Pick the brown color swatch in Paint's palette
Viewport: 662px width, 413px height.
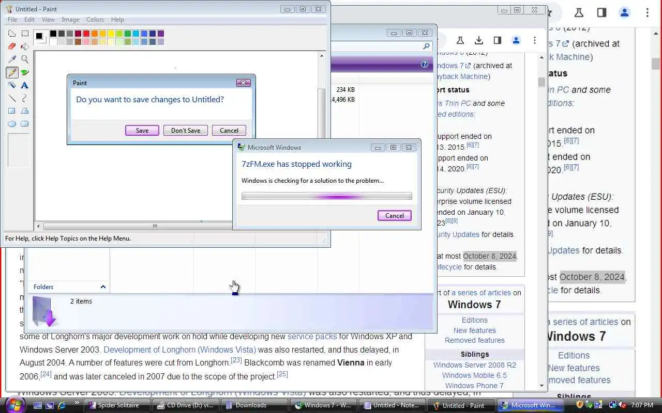click(x=78, y=42)
